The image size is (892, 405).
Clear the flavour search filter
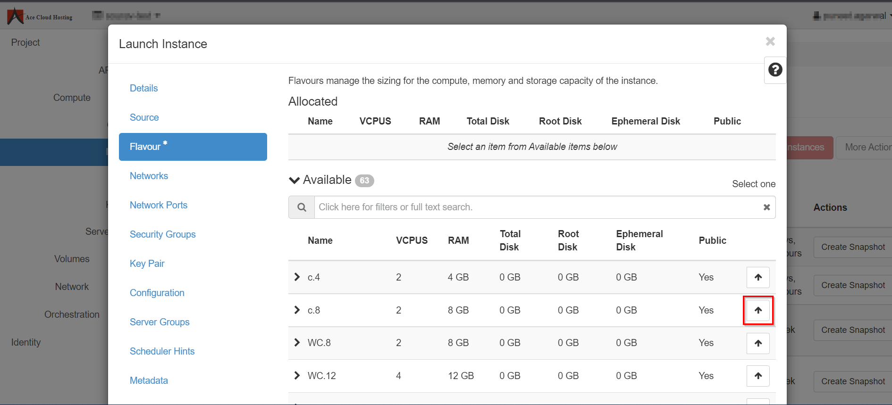pyautogui.click(x=766, y=207)
